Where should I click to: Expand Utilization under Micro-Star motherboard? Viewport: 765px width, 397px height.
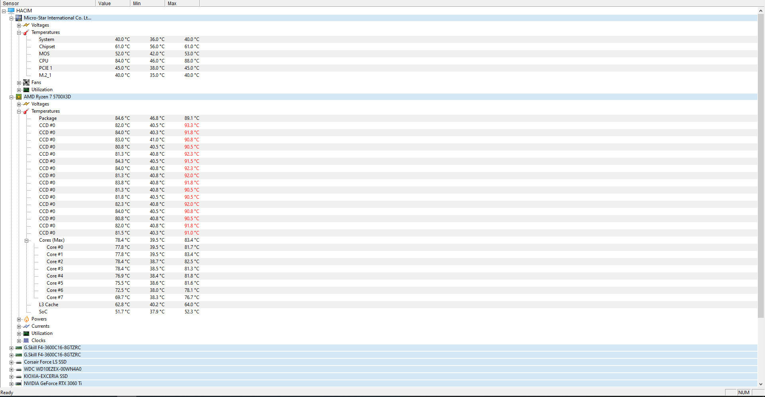(x=19, y=90)
